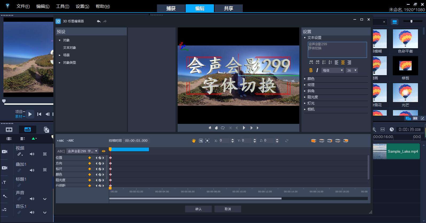
Task: Click the clock icon beside timecode 0:00:39:008
Action: point(392,129)
